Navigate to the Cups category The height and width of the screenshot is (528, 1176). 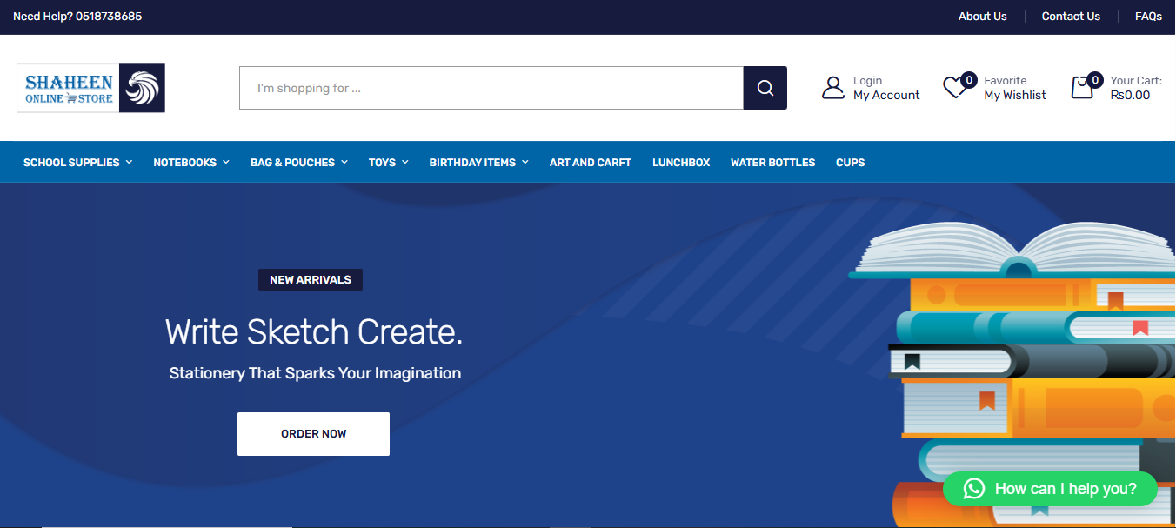pyautogui.click(x=850, y=163)
